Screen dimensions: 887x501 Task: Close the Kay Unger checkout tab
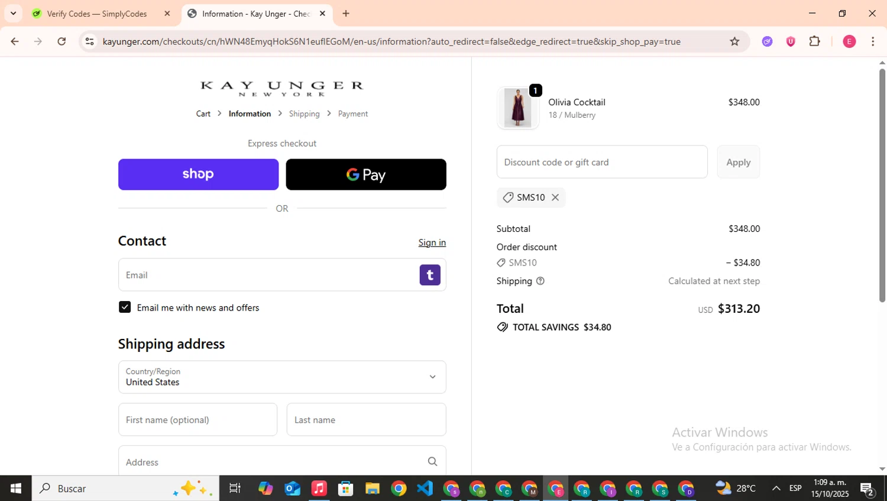(x=322, y=14)
